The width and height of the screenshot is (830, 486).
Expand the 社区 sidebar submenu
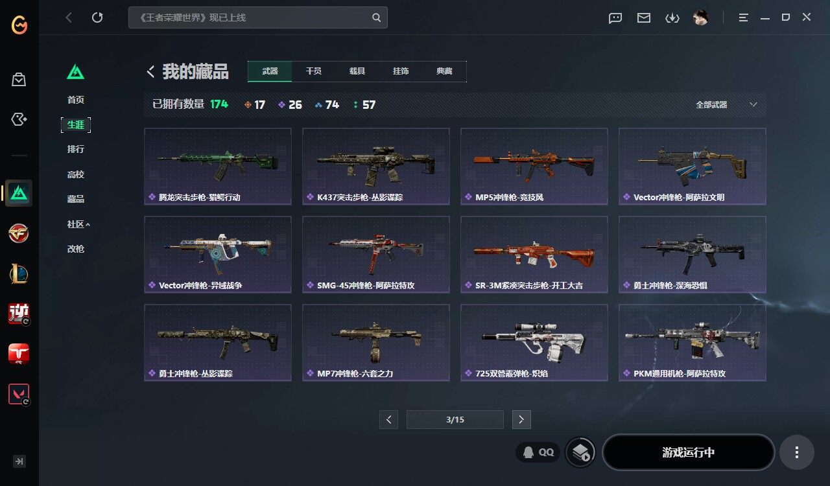click(x=78, y=224)
